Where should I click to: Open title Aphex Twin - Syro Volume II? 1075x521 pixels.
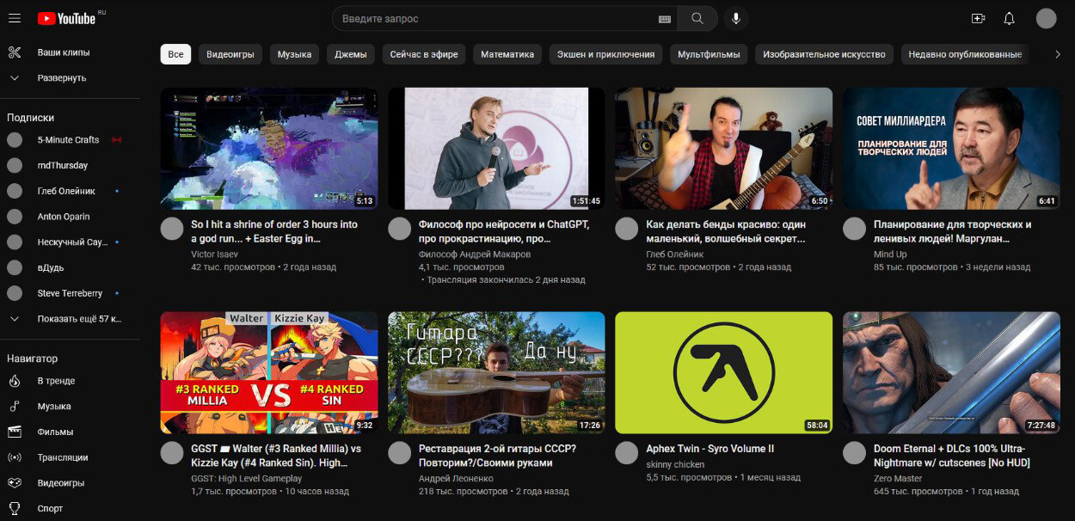[710, 449]
